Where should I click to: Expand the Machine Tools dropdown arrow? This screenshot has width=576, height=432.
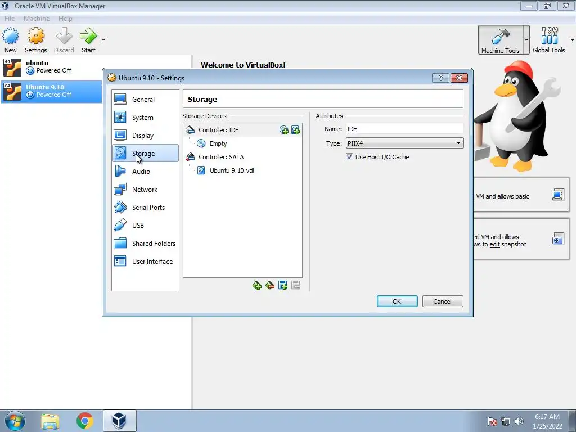point(526,40)
